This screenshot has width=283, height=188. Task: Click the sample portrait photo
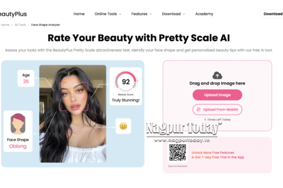73,114
